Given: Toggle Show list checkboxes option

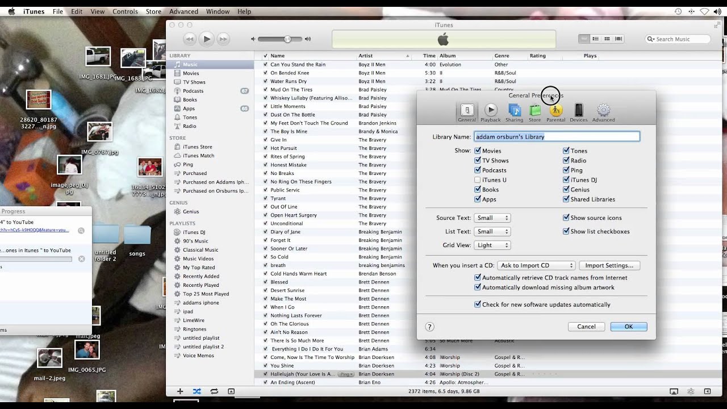Looking at the screenshot, I should pyautogui.click(x=566, y=231).
